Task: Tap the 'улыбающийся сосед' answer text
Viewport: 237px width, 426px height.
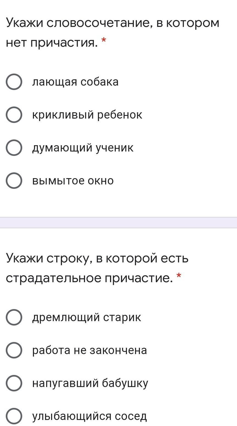Action: [x=90, y=416]
